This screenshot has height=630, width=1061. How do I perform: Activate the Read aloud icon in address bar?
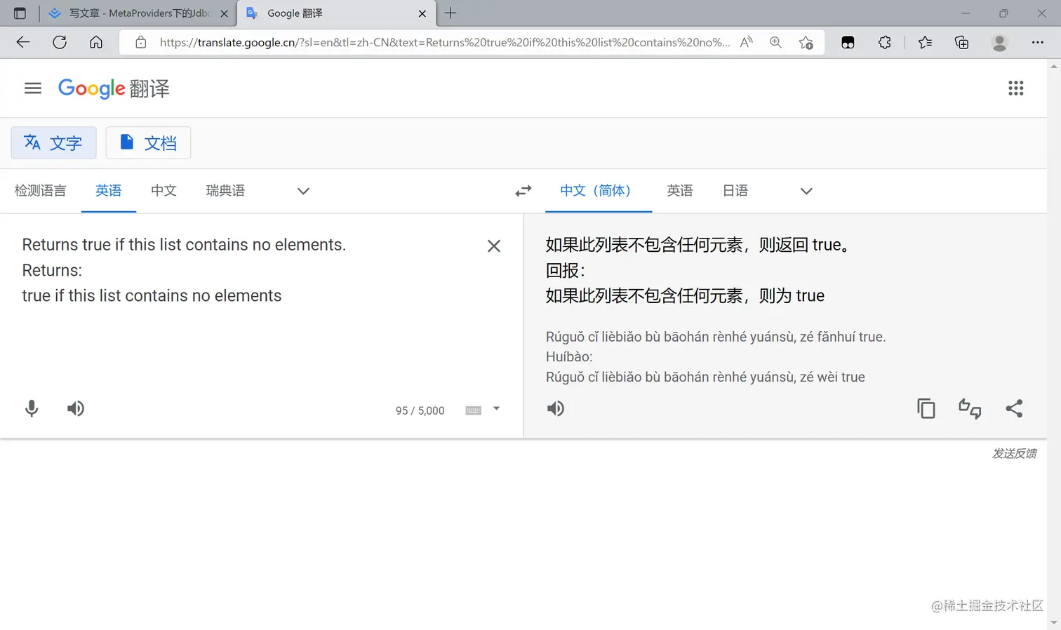[x=747, y=42]
